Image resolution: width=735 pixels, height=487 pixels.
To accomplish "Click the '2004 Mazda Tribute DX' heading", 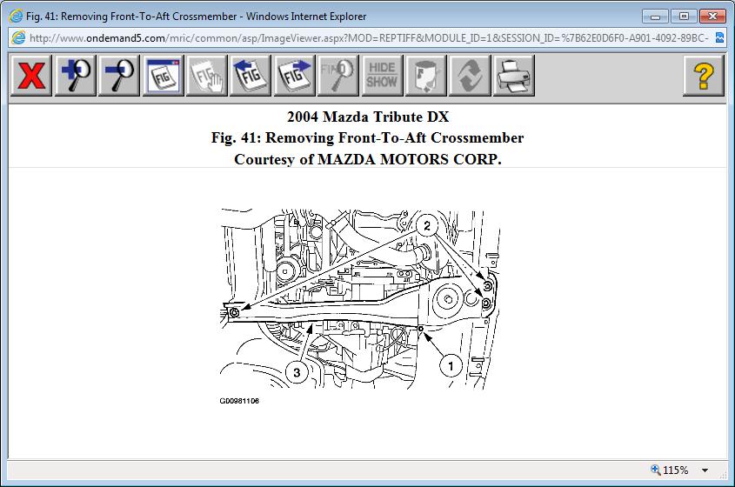I will (x=368, y=117).
